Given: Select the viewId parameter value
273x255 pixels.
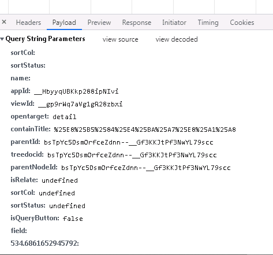Looking at the screenshot, I should click(80, 104).
